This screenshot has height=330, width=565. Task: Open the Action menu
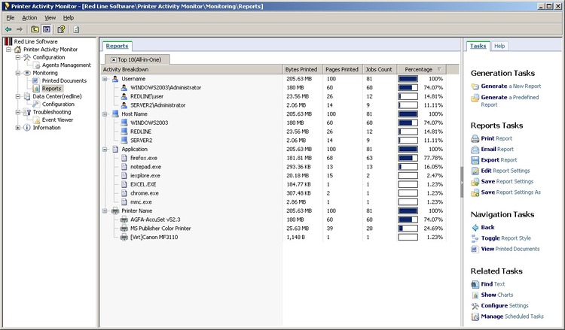29,17
